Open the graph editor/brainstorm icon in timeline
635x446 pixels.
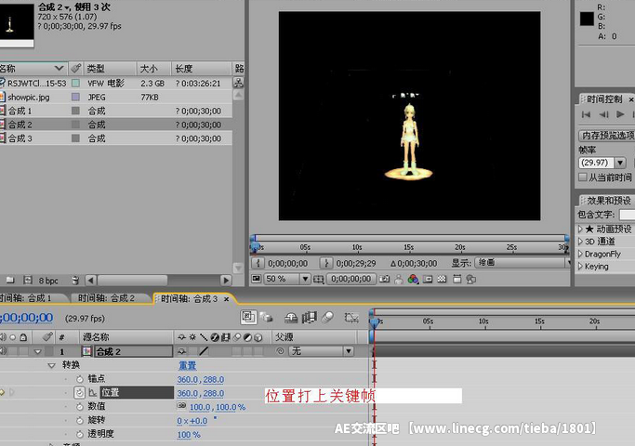351,318
